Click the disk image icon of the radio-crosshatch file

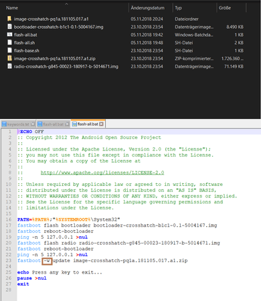tap(9, 66)
